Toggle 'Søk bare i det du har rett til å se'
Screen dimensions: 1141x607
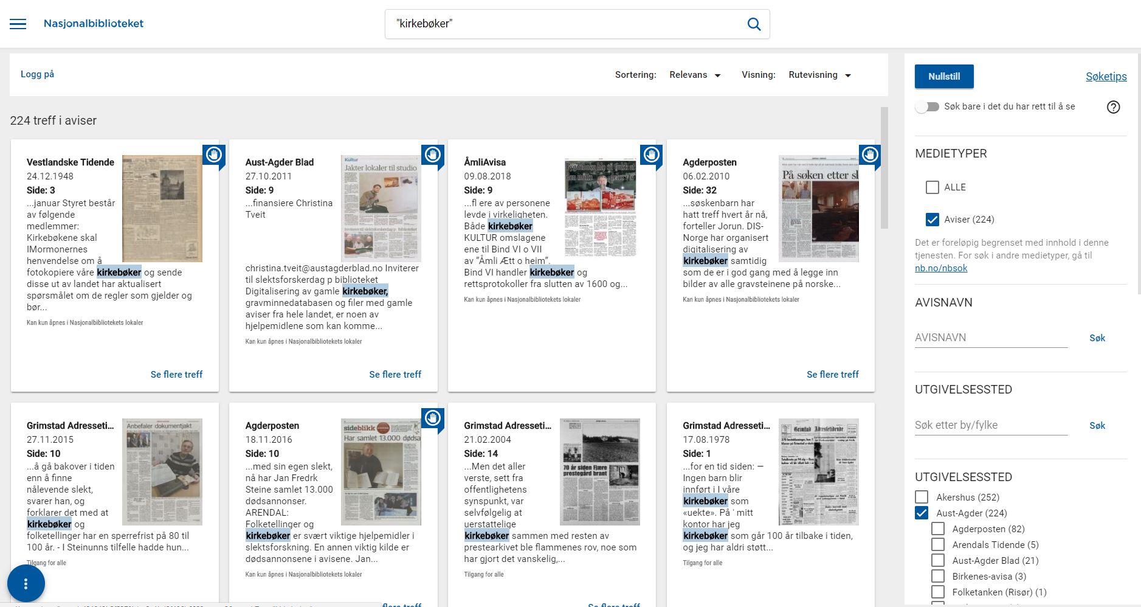pyautogui.click(x=927, y=107)
